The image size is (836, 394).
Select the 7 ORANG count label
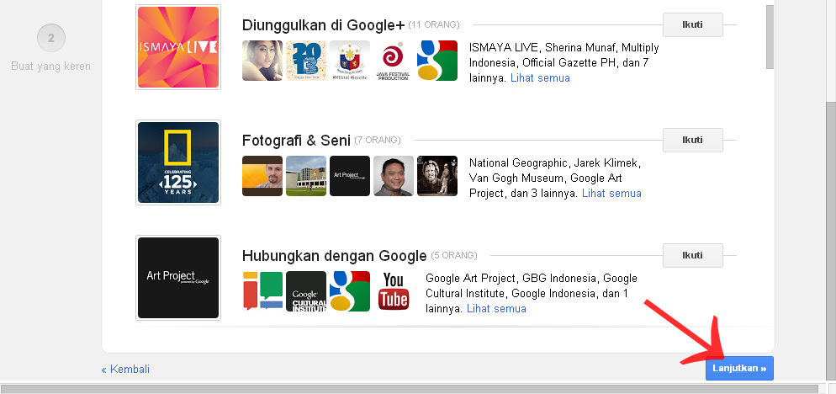pyautogui.click(x=378, y=140)
